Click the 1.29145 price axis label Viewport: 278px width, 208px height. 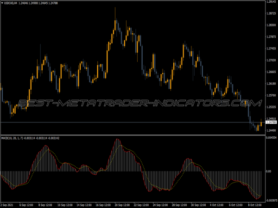[x=271, y=1]
